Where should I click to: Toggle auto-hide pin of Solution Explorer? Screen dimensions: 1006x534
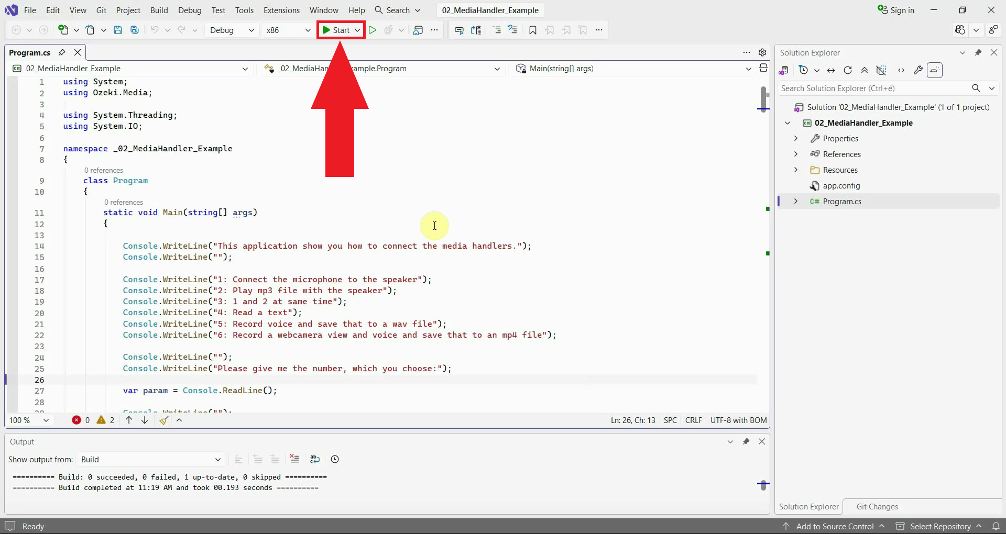tap(978, 52)
